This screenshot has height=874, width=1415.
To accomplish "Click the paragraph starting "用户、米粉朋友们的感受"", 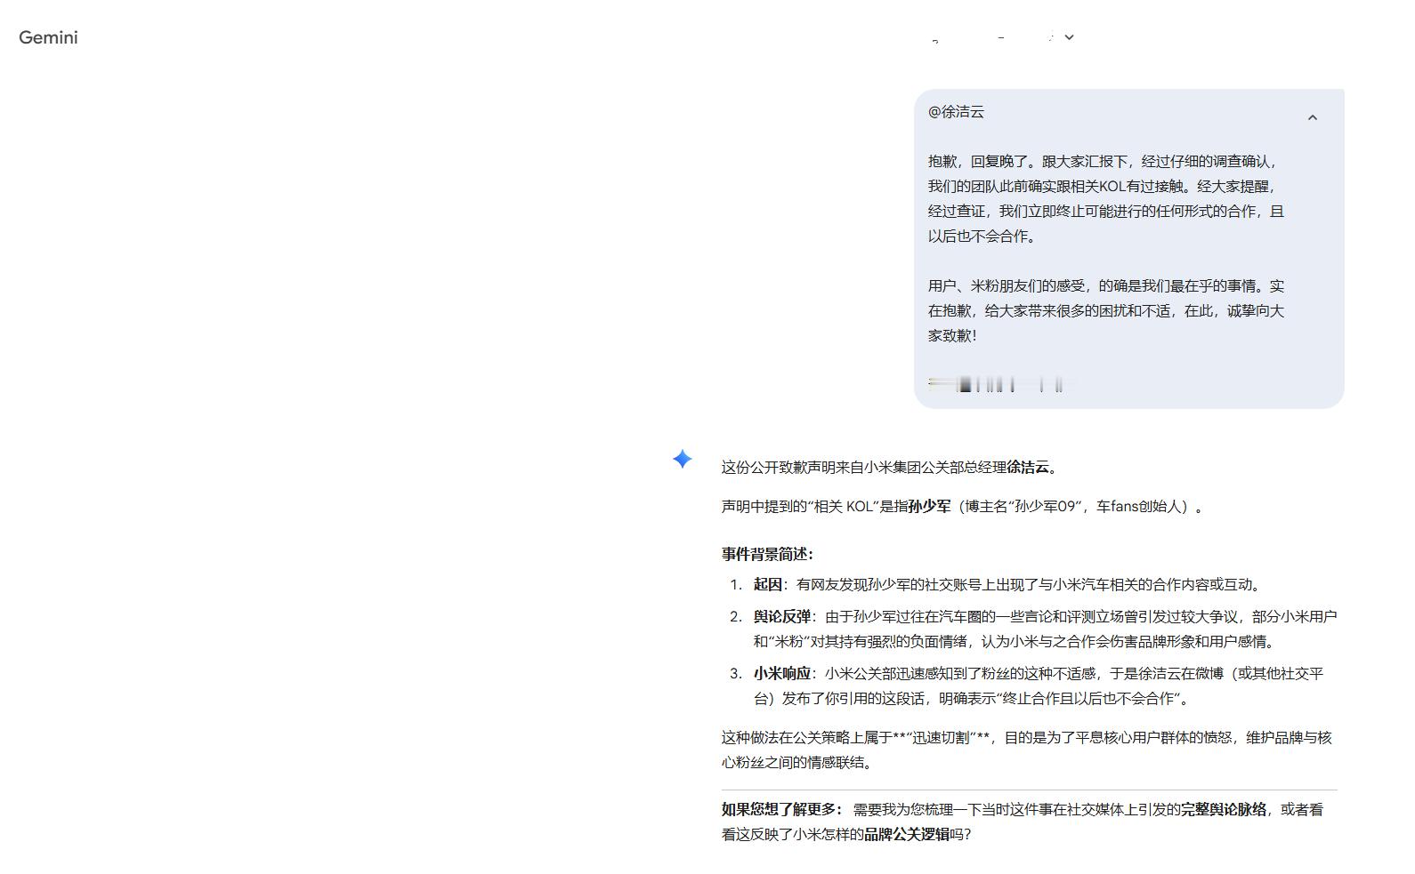I will pyautogui.click(x=1106, y=311).
